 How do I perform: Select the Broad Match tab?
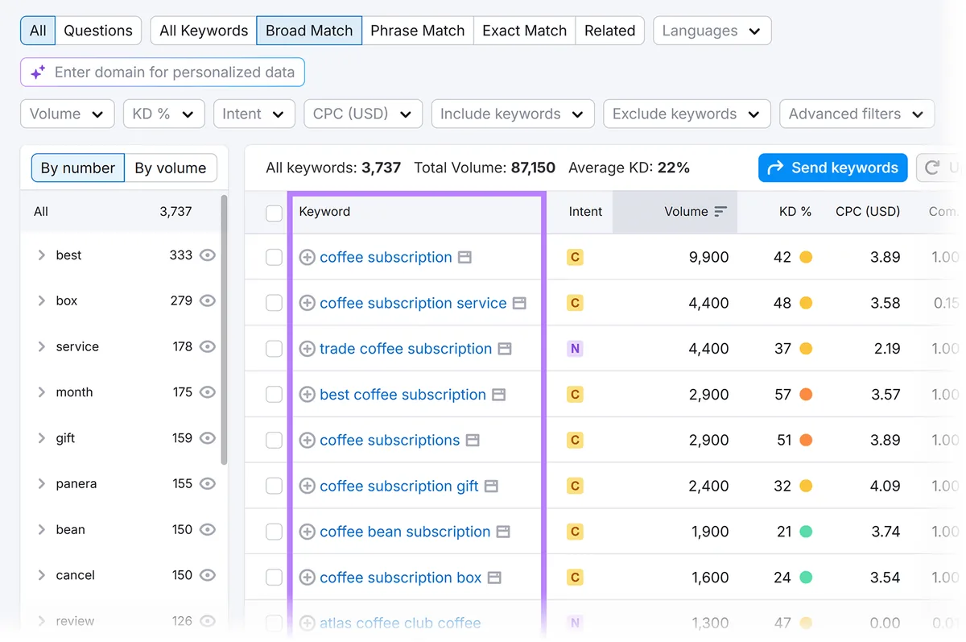pos(309,31)
